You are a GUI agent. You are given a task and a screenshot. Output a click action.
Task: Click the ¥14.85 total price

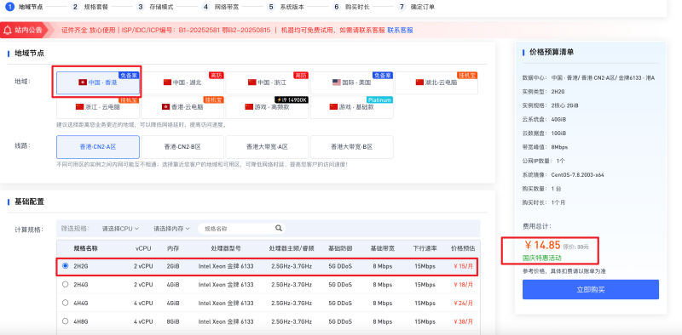click(542, 245)
